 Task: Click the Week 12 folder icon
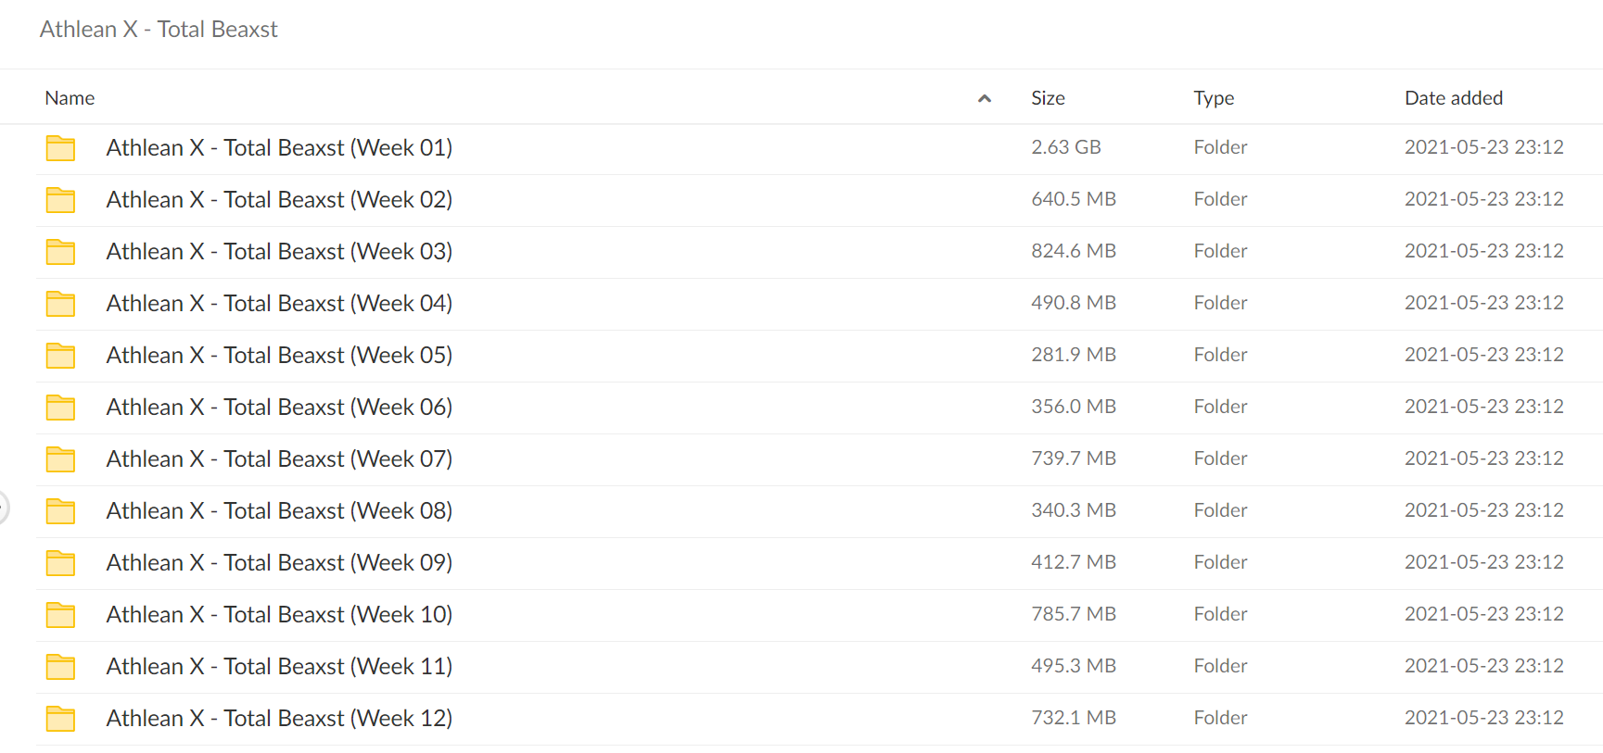60,719
